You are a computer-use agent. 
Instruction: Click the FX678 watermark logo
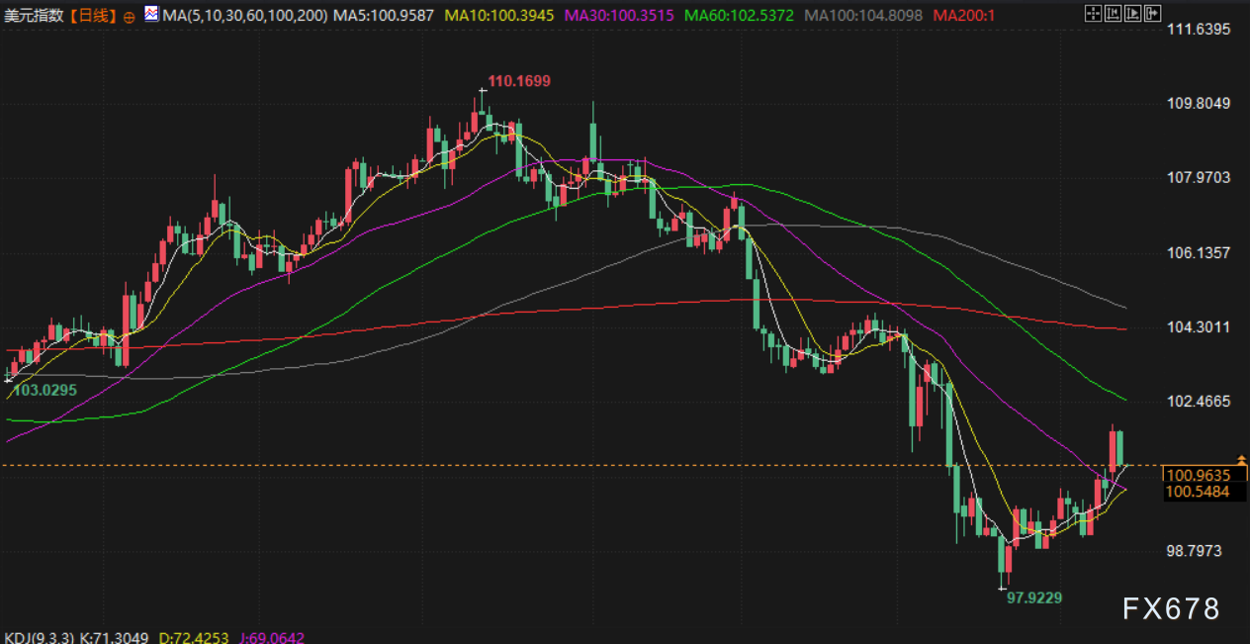(x=1171, y=608)
